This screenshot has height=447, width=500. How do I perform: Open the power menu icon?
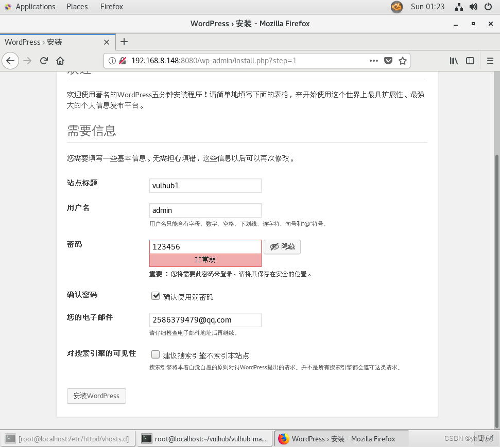[488, 7]
